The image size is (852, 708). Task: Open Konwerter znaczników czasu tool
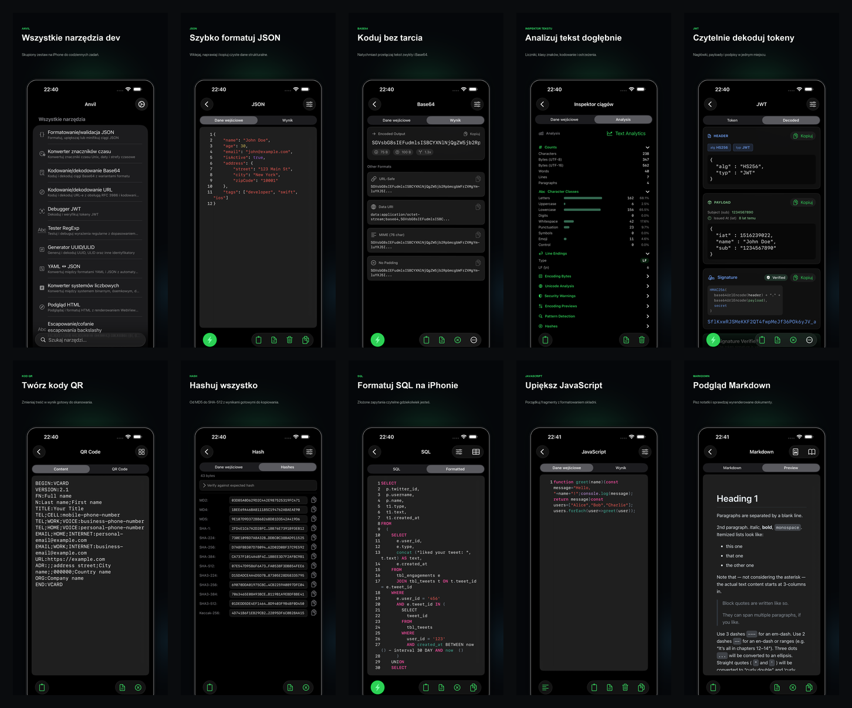pos(90,154)
